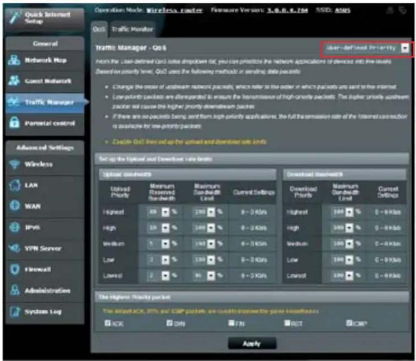
Task: Open Low upload minimum reserved bandwidth dropdown
Action: (158, 260)
